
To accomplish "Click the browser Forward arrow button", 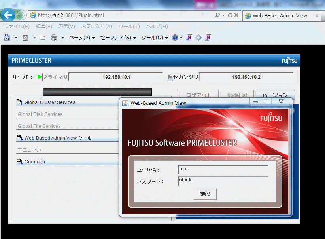I will tap(21, 15).
